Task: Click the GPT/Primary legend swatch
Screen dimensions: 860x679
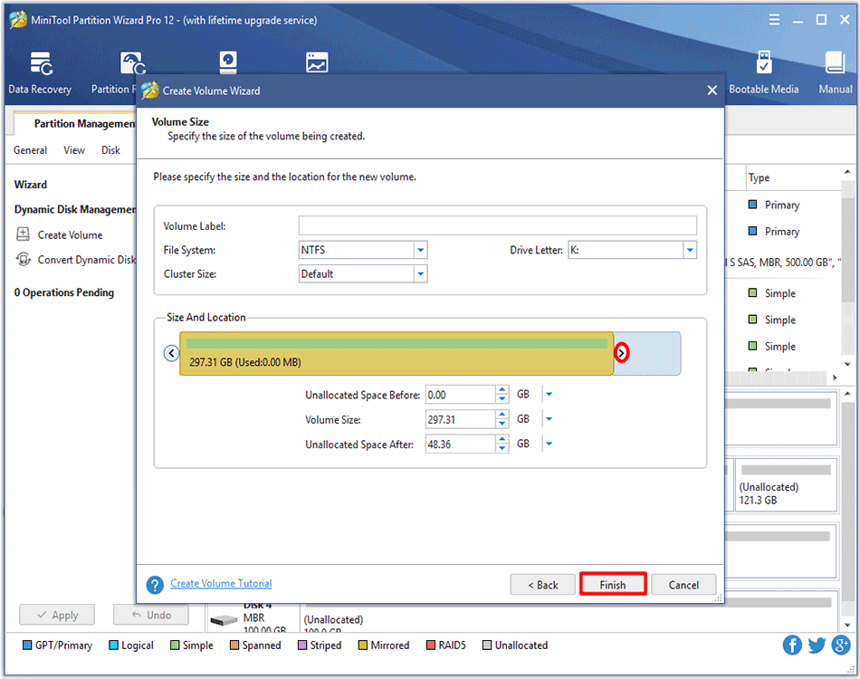Action: (27, 645)
